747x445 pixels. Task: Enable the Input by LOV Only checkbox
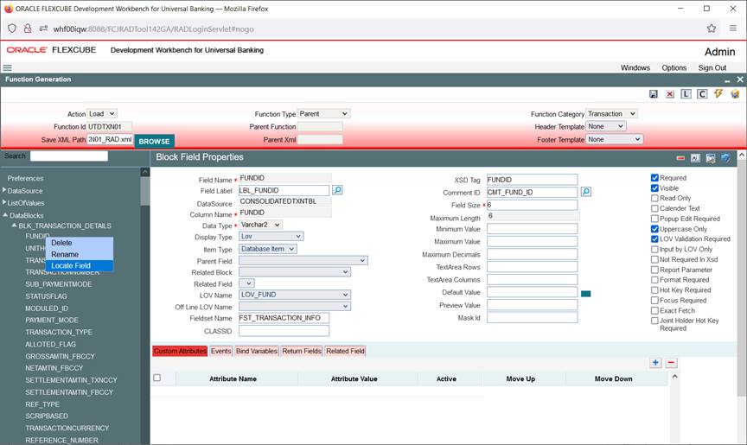coord(654,250)
